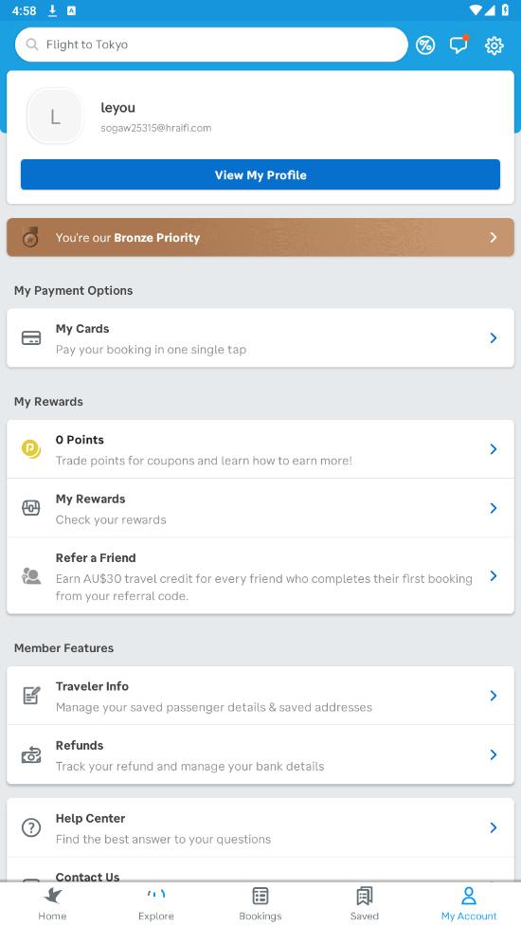
Task: Open the chat messages icon
Action: tap(458, 45)
